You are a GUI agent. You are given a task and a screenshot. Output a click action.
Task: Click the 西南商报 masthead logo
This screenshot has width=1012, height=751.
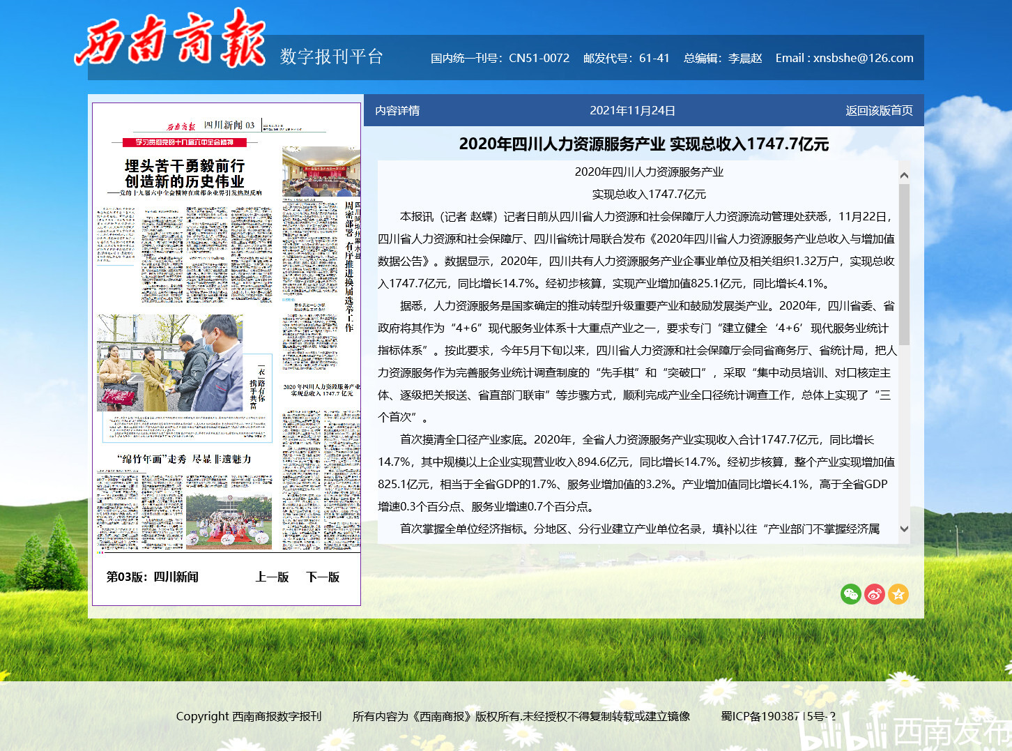pyautogui.click(x=170, y=39)
